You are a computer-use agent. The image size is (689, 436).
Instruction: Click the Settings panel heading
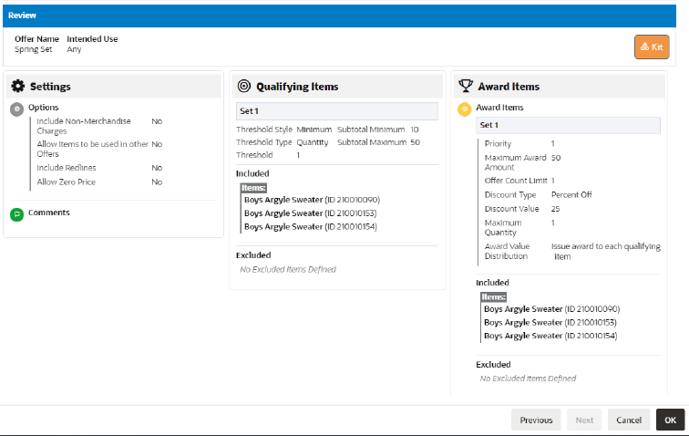[x=50, y=87]
